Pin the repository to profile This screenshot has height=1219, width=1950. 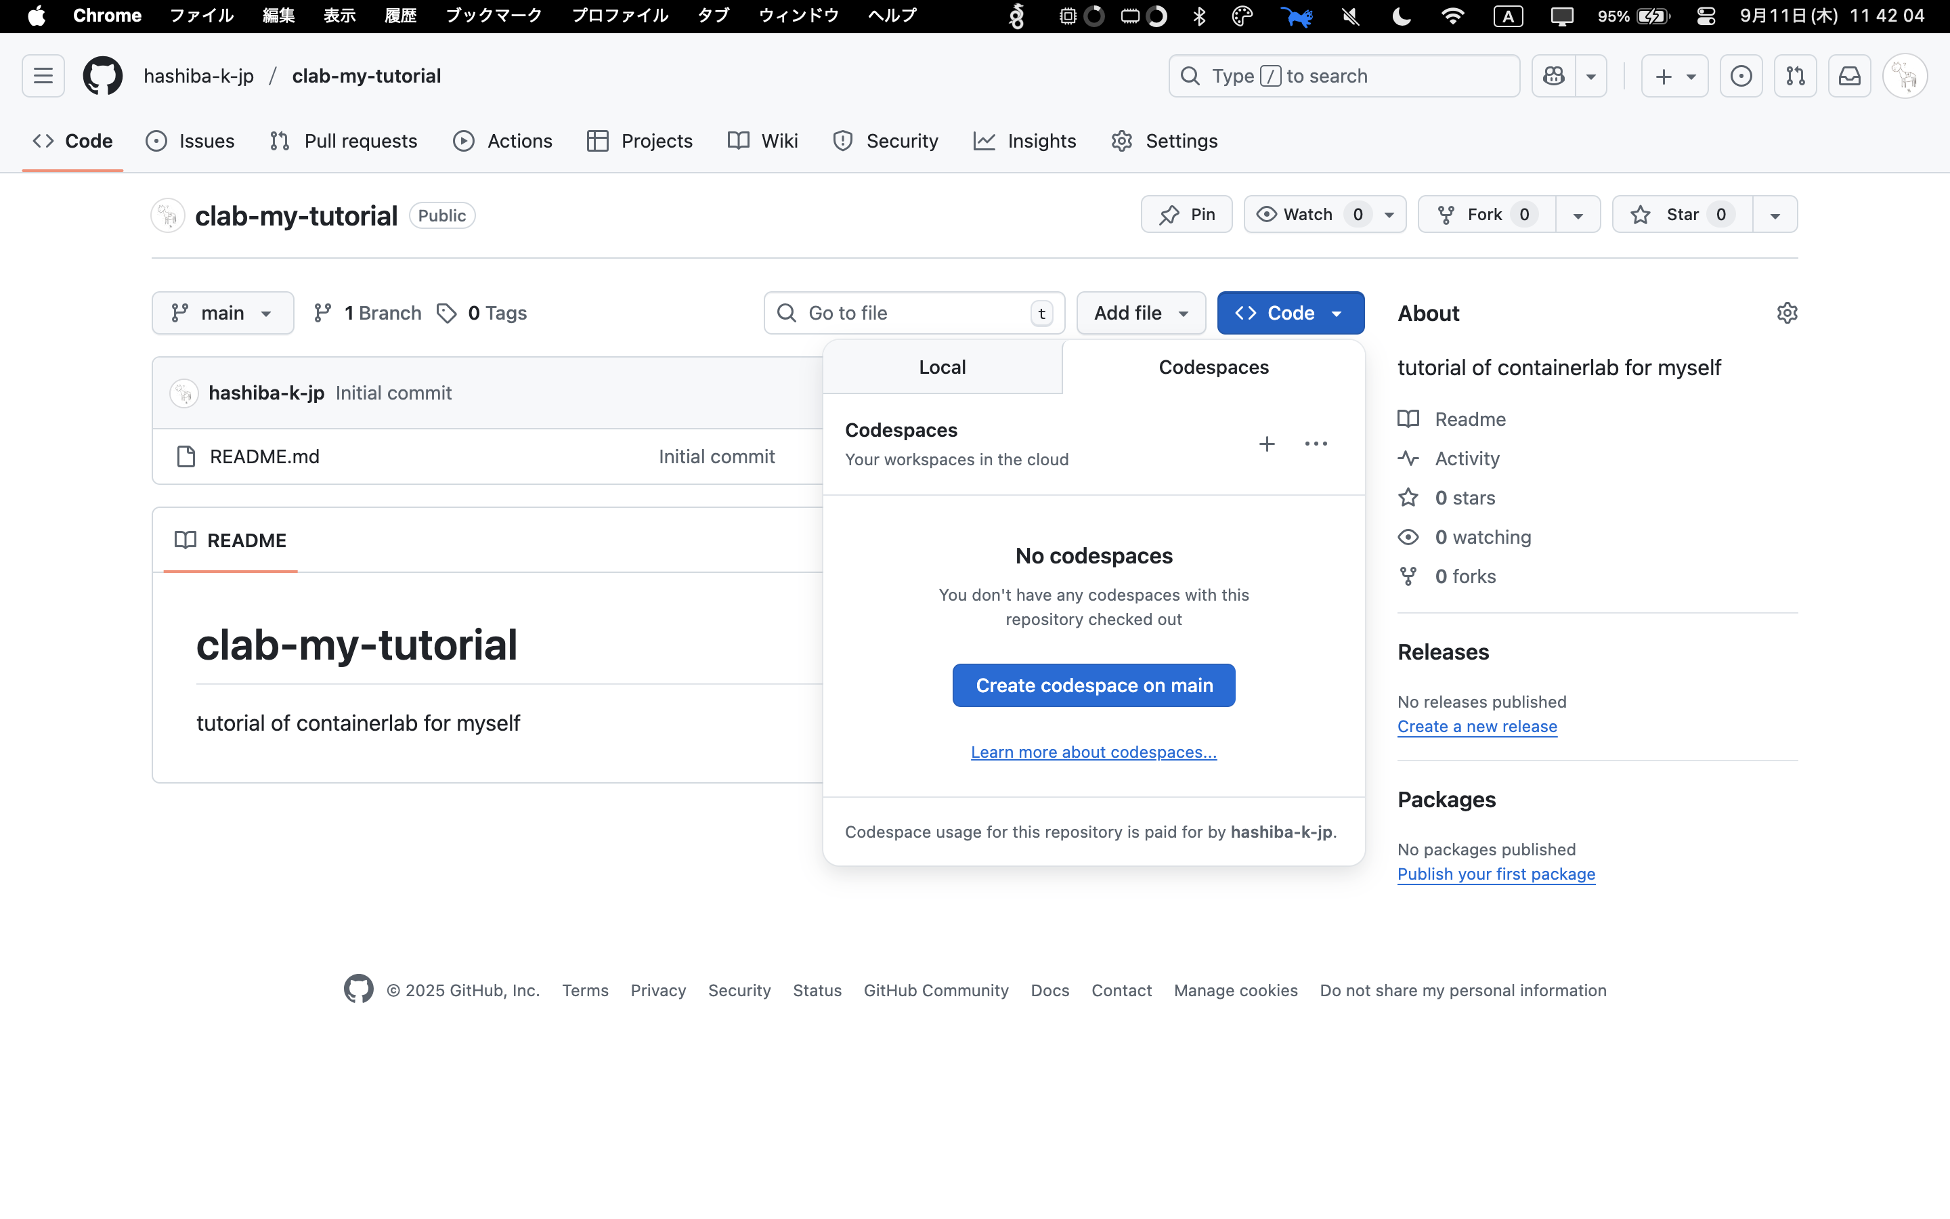pos(1186,215)
